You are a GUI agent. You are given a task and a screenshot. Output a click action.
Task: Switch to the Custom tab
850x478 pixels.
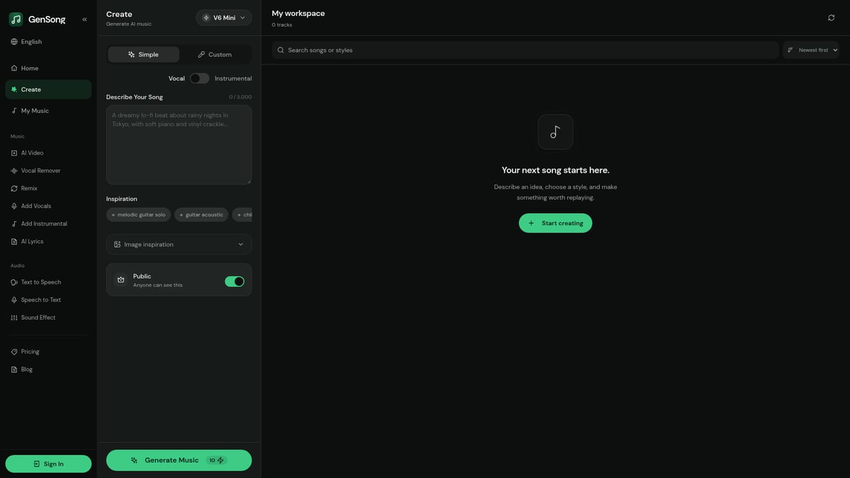pos(214,54)
